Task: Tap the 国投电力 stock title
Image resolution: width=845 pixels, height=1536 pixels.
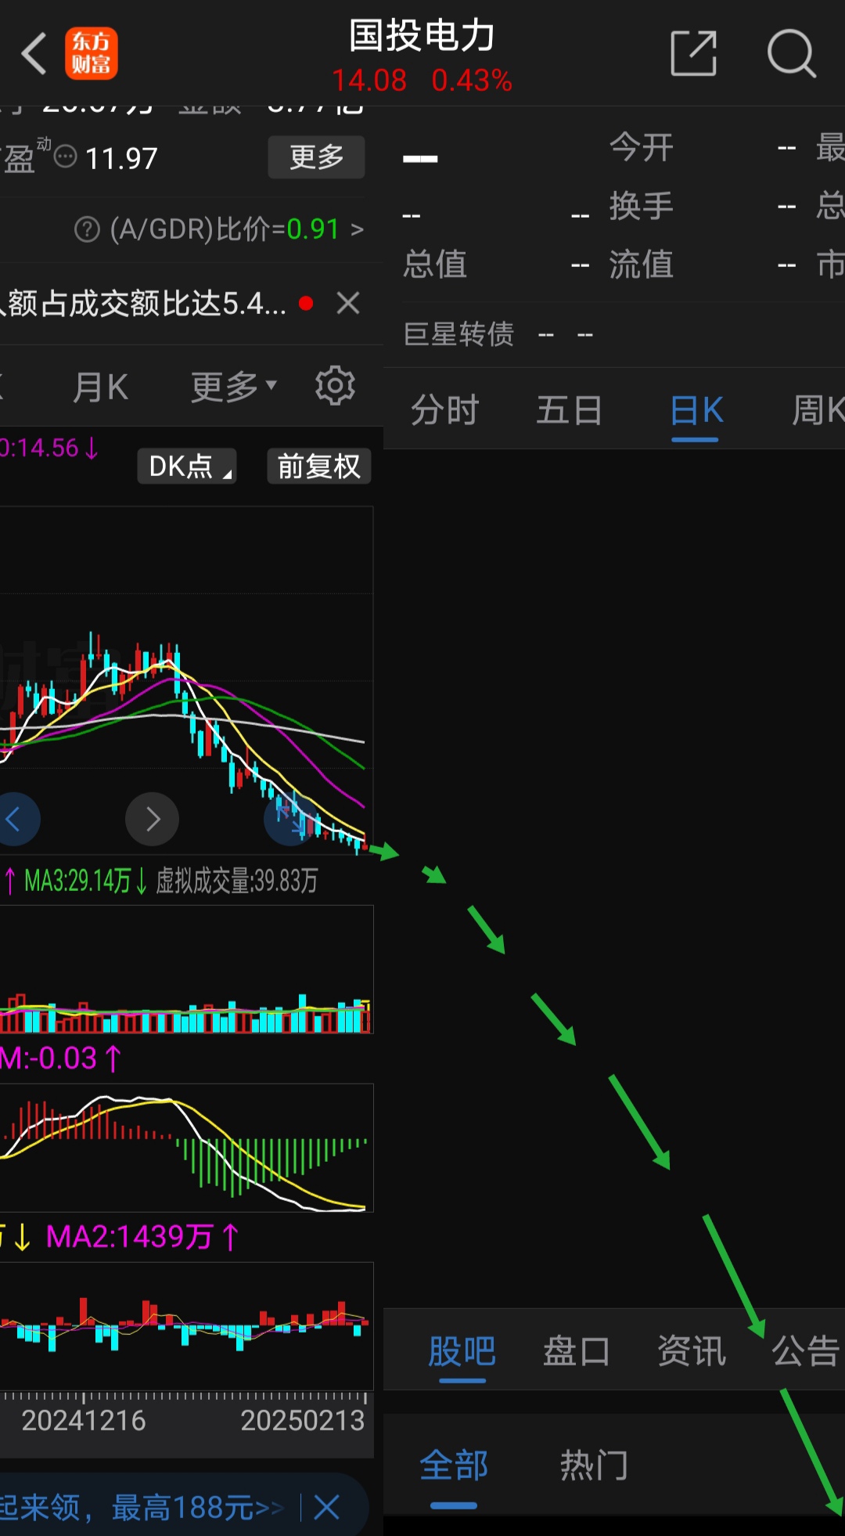Action: pyautogui.click(x=422, y=36)
